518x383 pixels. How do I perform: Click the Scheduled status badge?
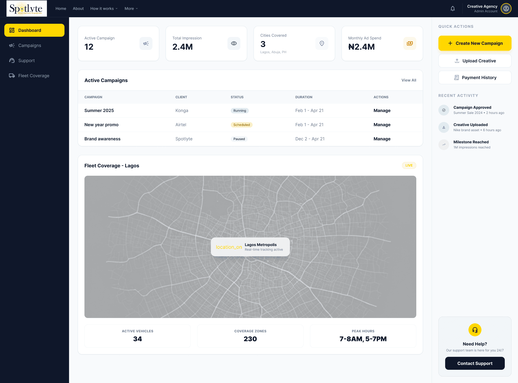click(x=241, y=125)
